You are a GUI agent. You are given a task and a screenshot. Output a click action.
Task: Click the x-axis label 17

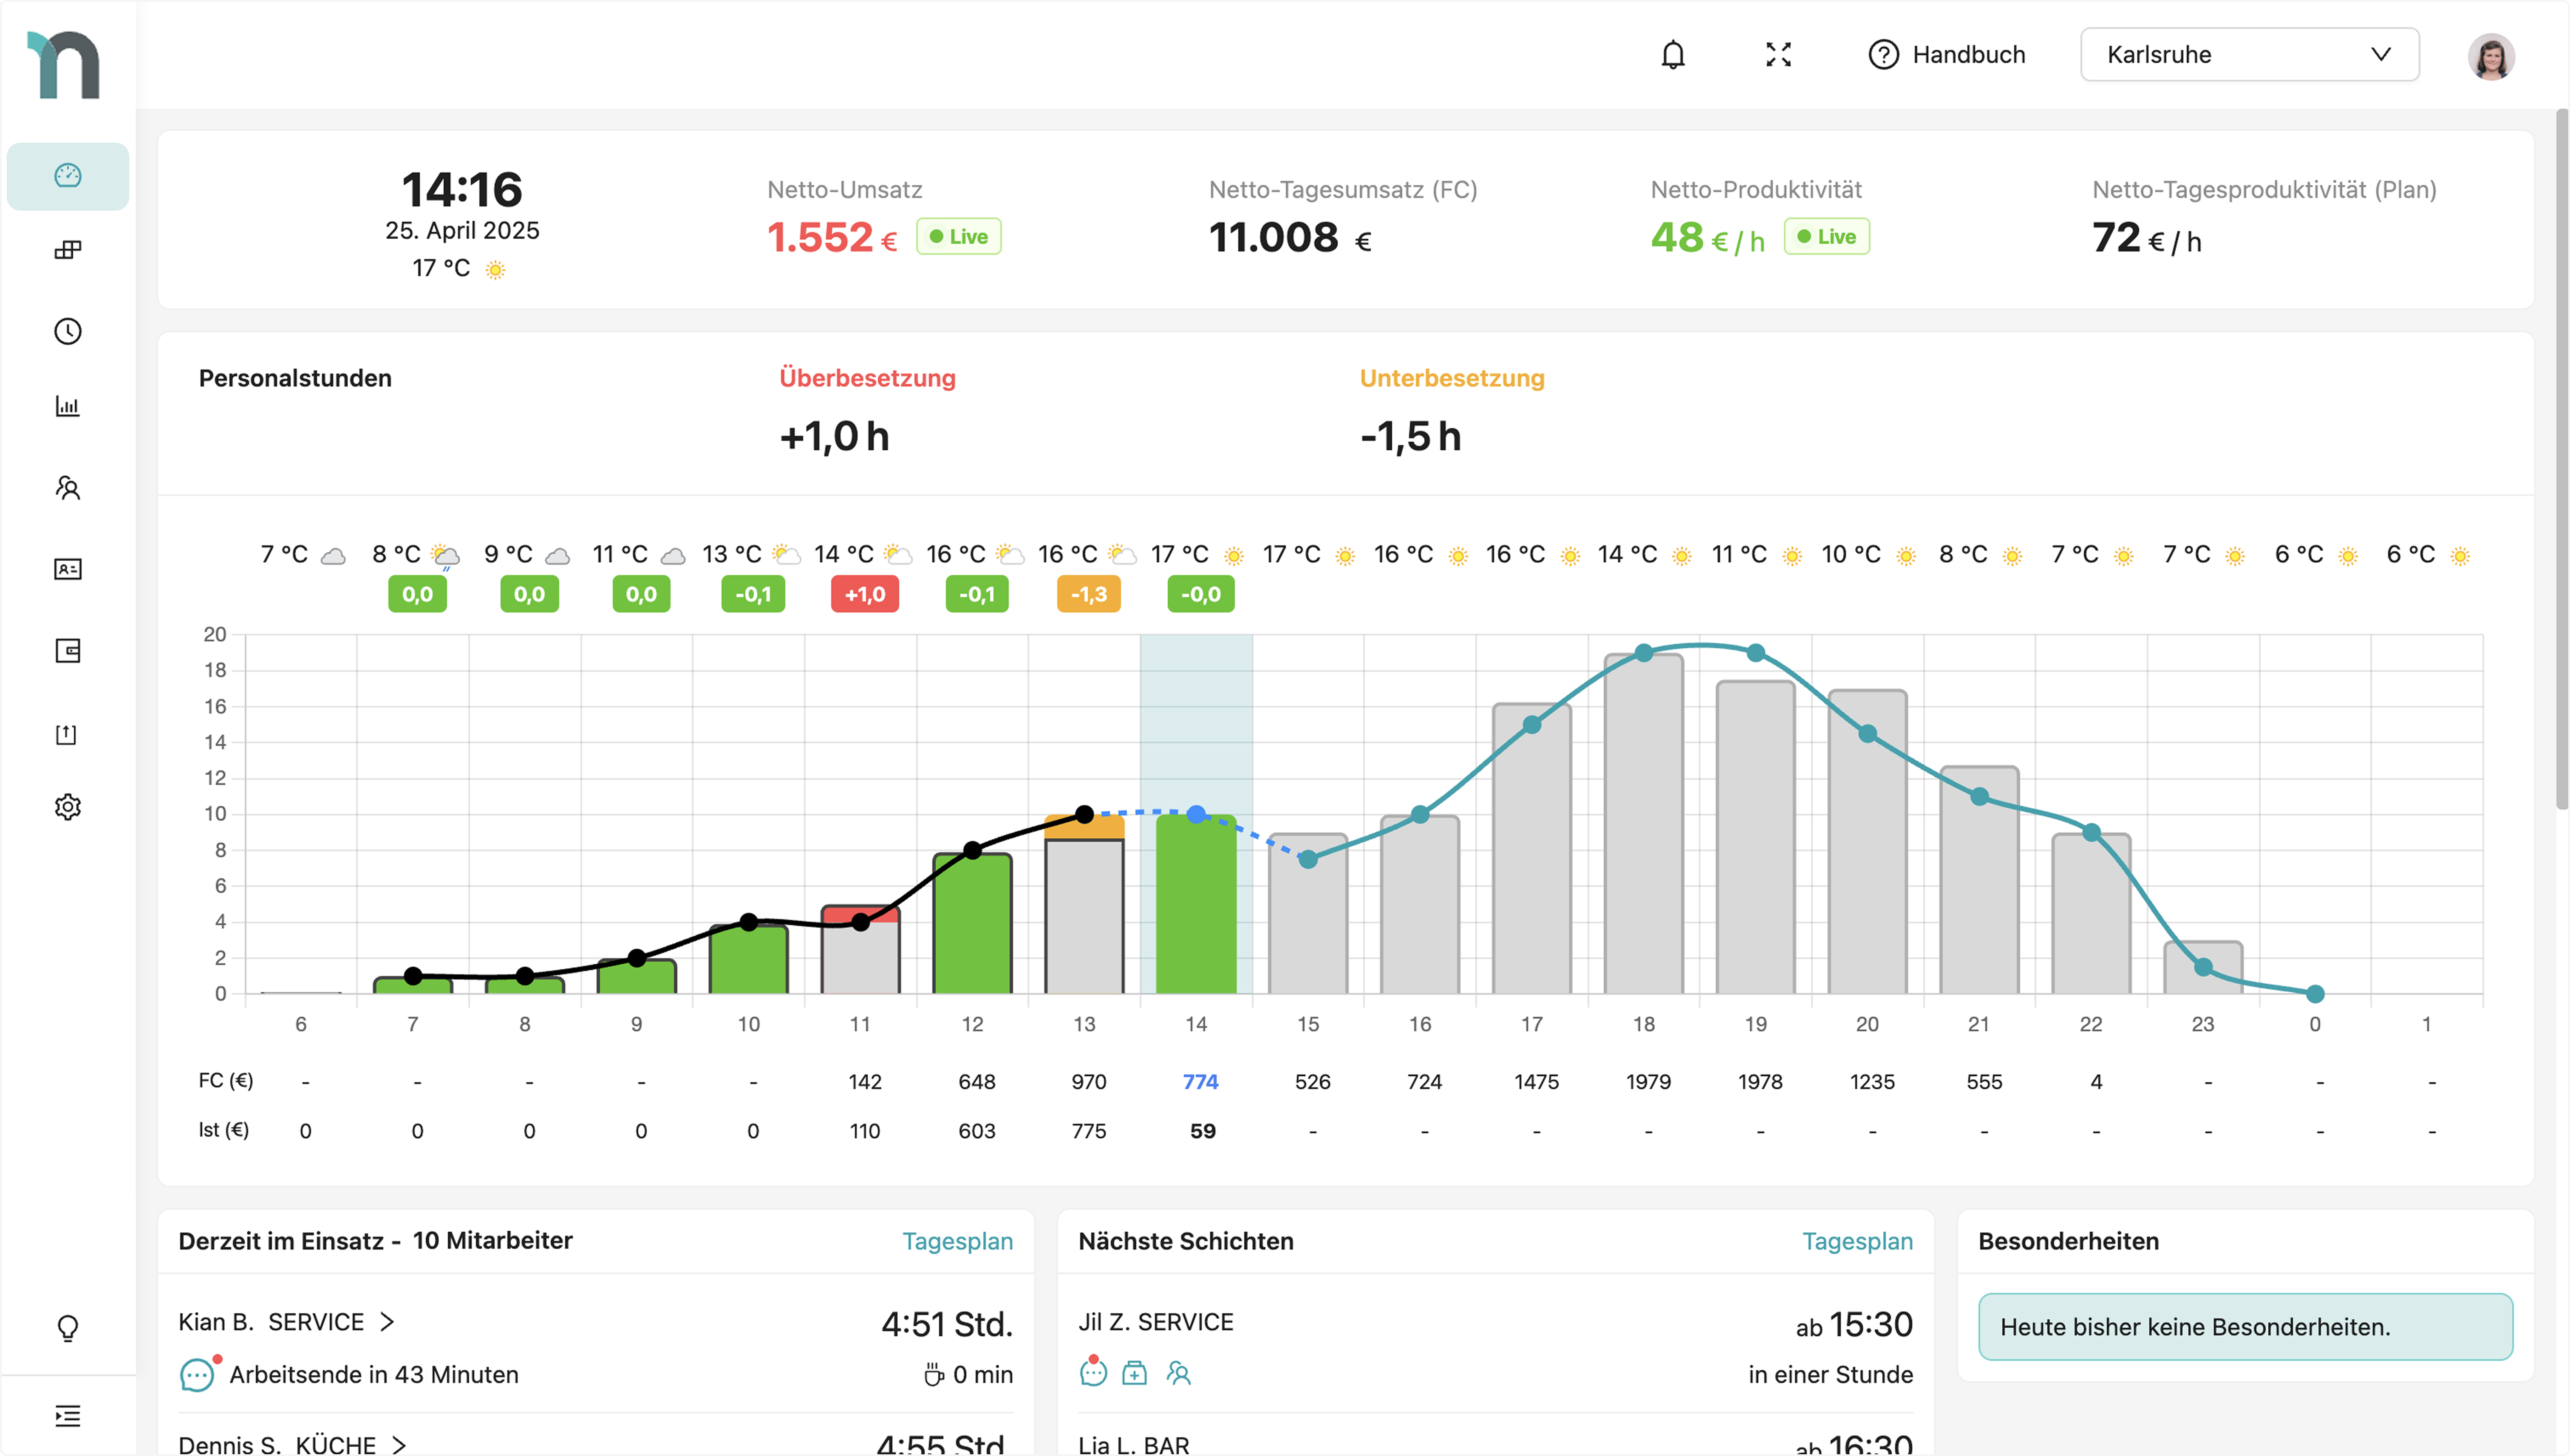tap(1531, 1024)
